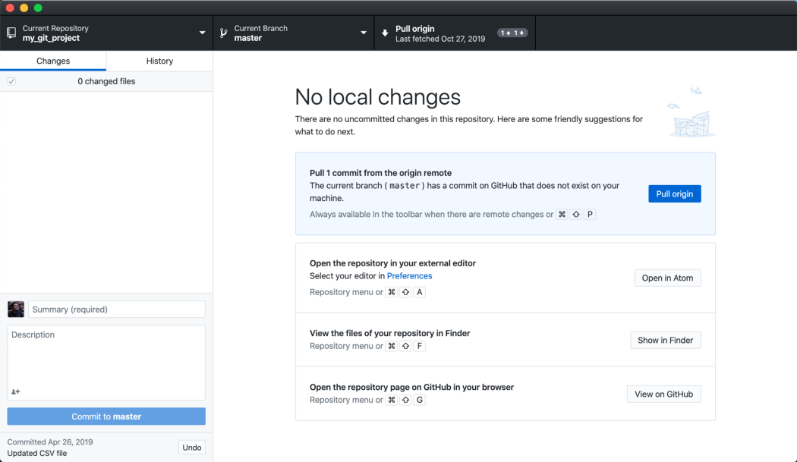Expand the Current Repository dropdown
Image resolution: width=797 pixels, height=462 pixels.
pos(202,33)
